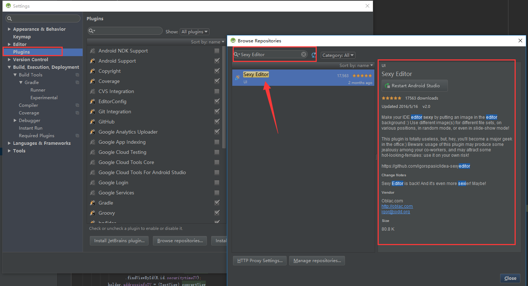
Task: Click the github.com/igorspasic/idea-sexyeditor URL text
Action: tap(426, 166)
